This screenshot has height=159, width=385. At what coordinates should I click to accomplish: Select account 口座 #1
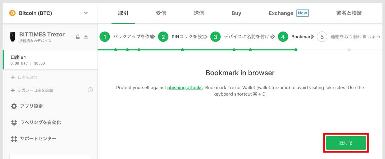click(x=50, y=60)
